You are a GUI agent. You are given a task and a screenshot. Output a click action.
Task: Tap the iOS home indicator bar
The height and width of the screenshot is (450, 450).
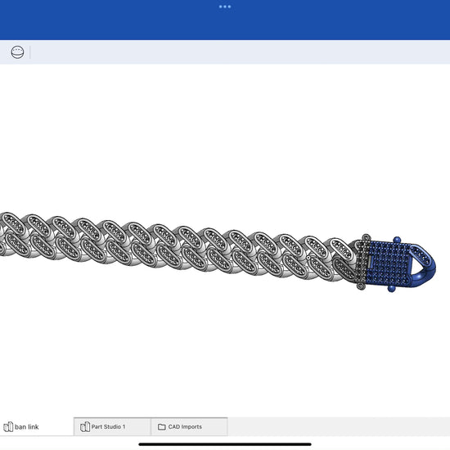[x=225, y=444]
